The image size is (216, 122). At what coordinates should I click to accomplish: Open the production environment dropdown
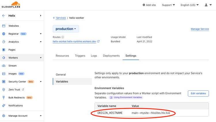[x=66, y=29]
